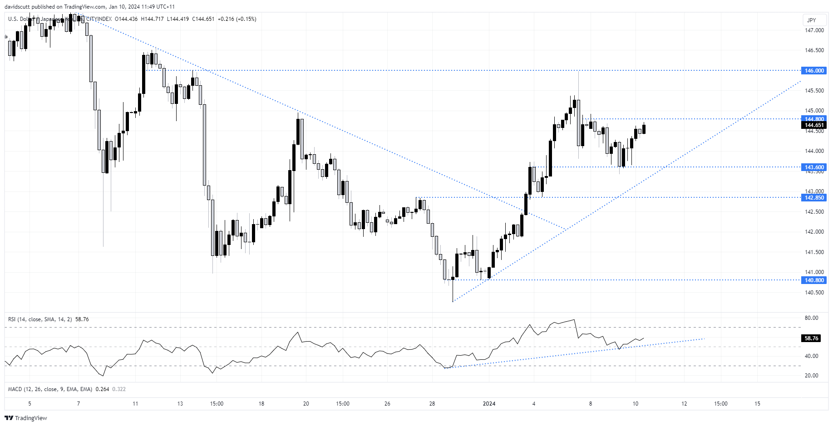This screenshot has width=833, height=426.
Task: Click the black 144.651 current price label
Action: (x=814, y=125)
